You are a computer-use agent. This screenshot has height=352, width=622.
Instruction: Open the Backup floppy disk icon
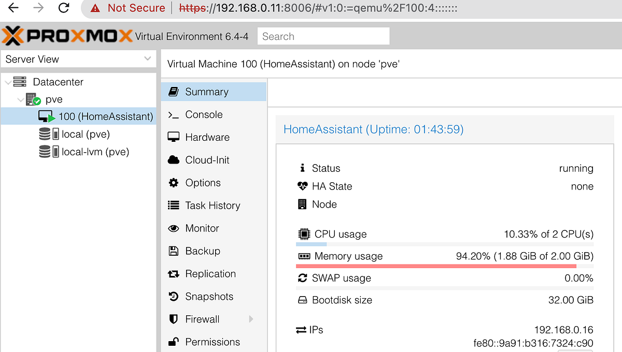174,251
